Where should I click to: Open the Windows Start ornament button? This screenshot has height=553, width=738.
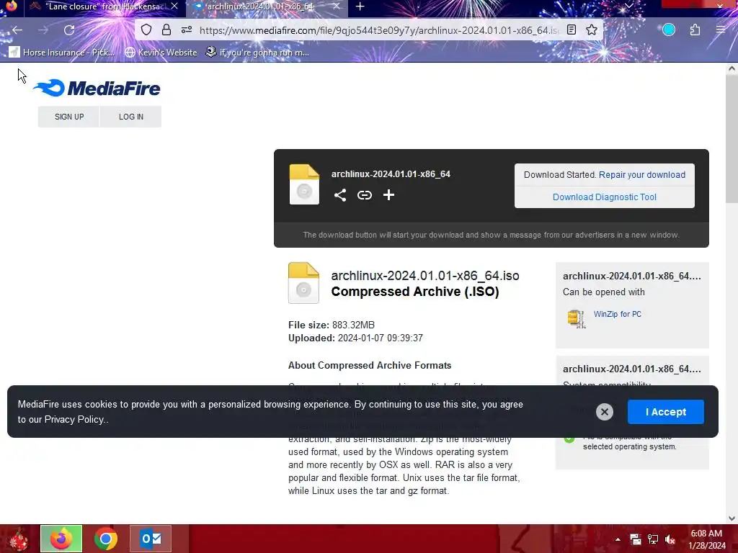tap(18, 539)
